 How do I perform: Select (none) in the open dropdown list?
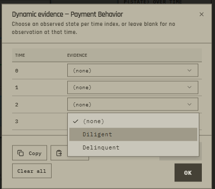[133, 121]
